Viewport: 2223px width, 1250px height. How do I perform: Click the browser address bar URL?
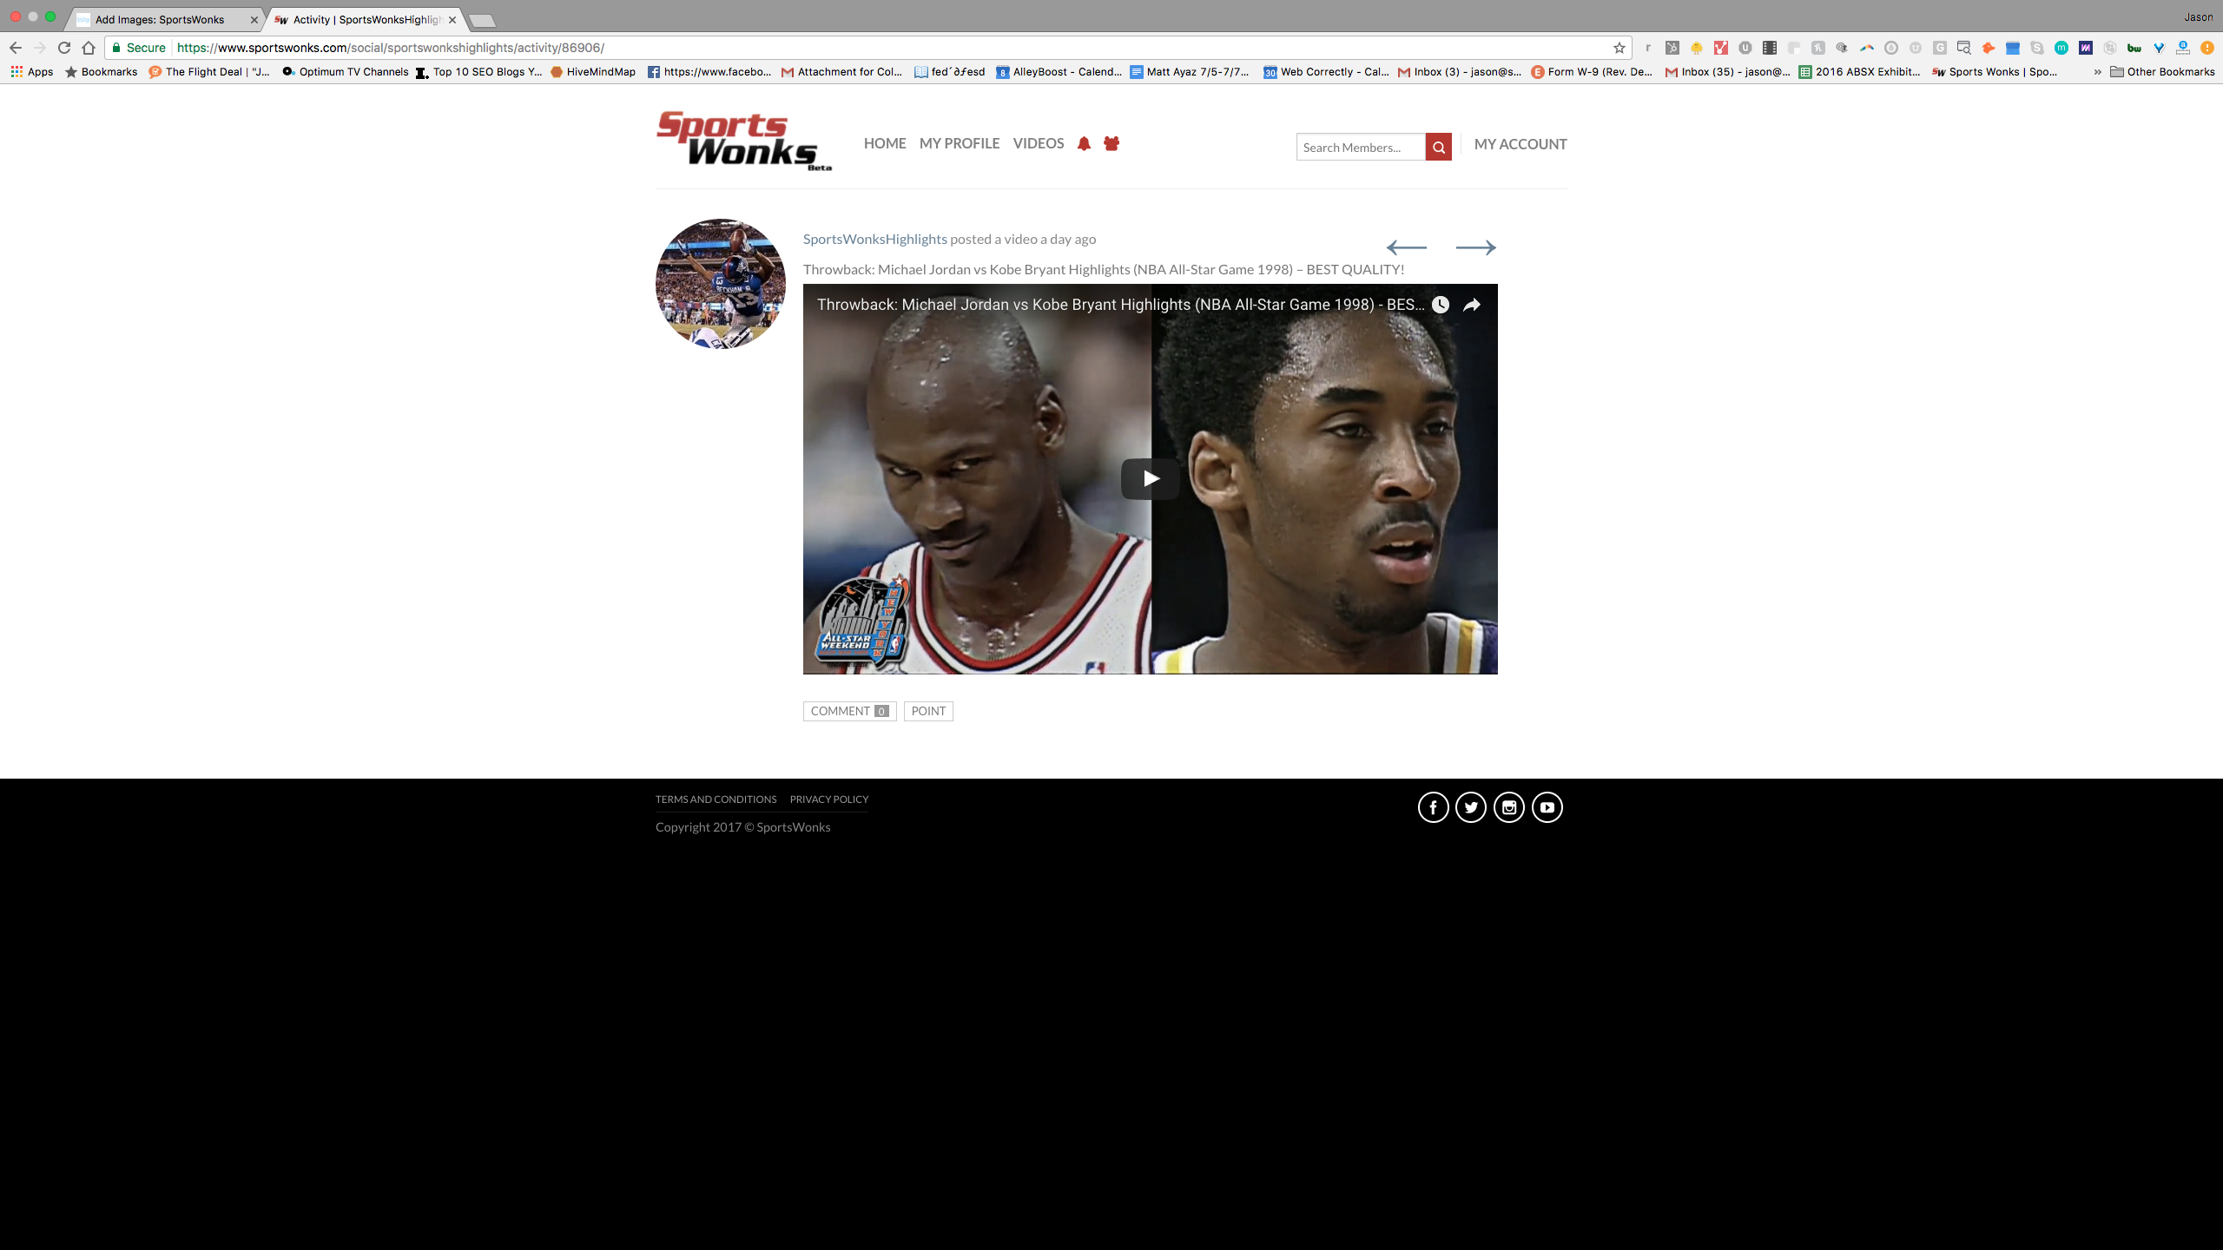pos(390,48)
